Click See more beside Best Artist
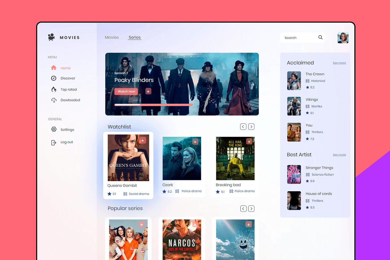390x260 pixels. coord(339,155)
